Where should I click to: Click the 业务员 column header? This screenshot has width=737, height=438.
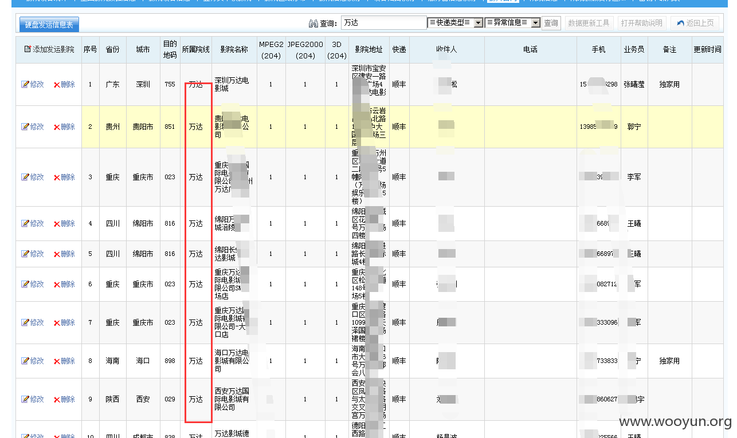634,50
